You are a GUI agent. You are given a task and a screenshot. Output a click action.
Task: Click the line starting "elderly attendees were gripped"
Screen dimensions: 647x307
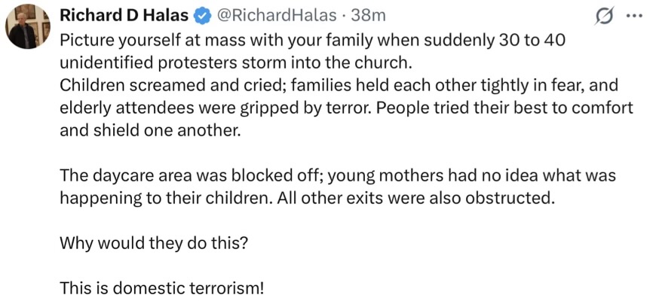coord(347,107)
